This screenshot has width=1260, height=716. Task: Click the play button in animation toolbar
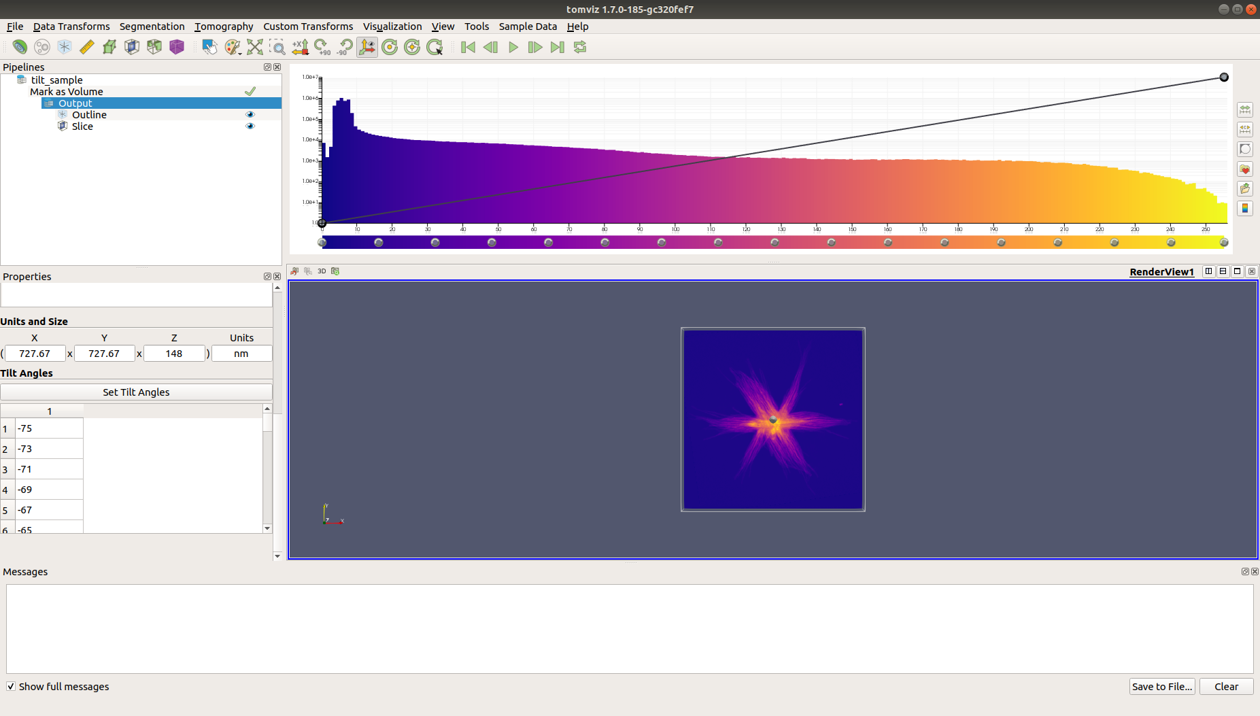pyautogui.click(x=513, y=47)
